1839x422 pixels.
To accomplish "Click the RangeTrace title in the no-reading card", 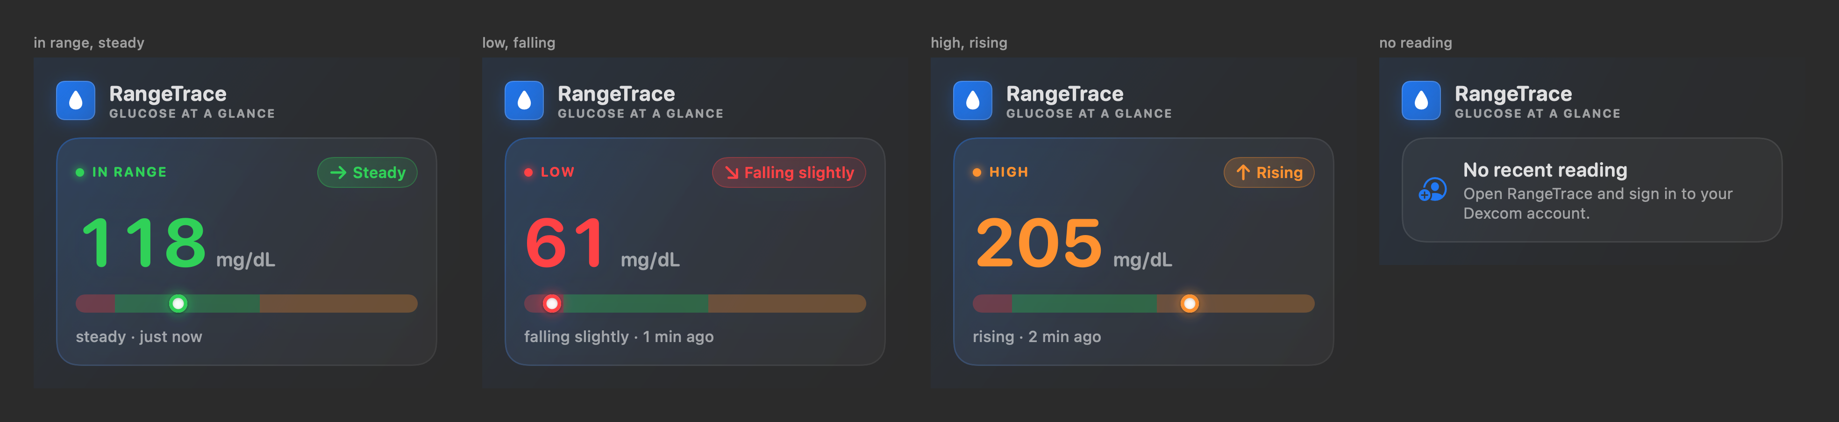I will (1513, 93).
